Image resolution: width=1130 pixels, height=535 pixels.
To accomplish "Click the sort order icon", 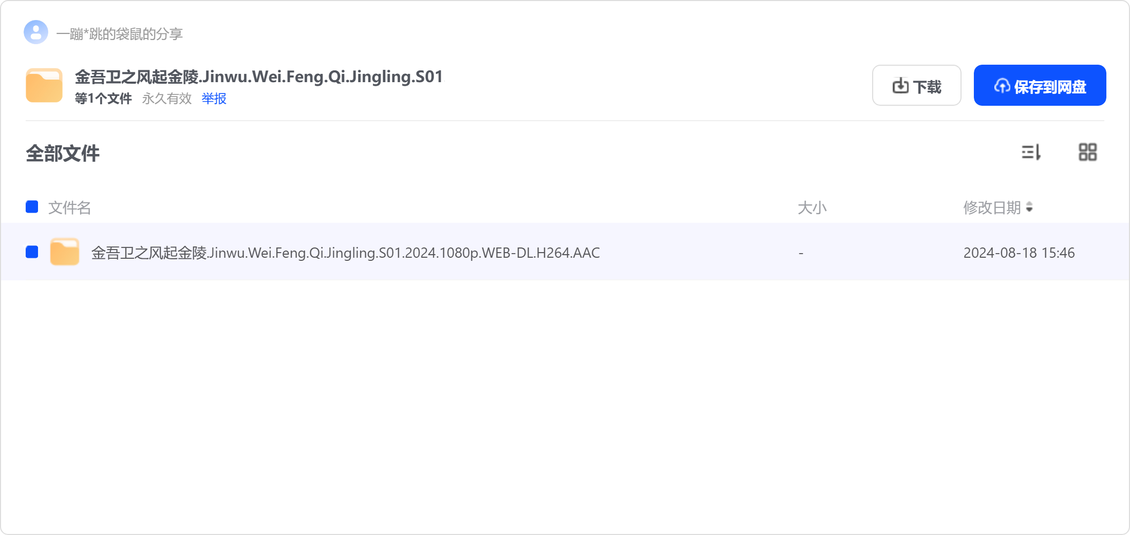I will (x=1031, y=152).
